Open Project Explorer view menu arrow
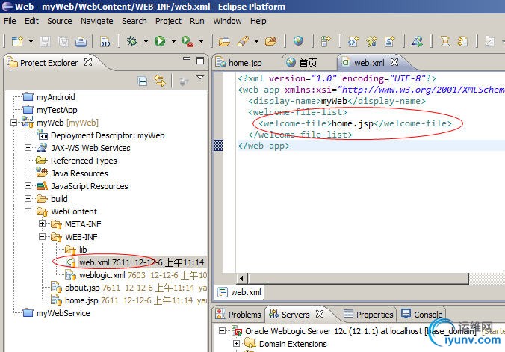Image resolution: width=505 pixels, height=352 pixels. (200, 78)
